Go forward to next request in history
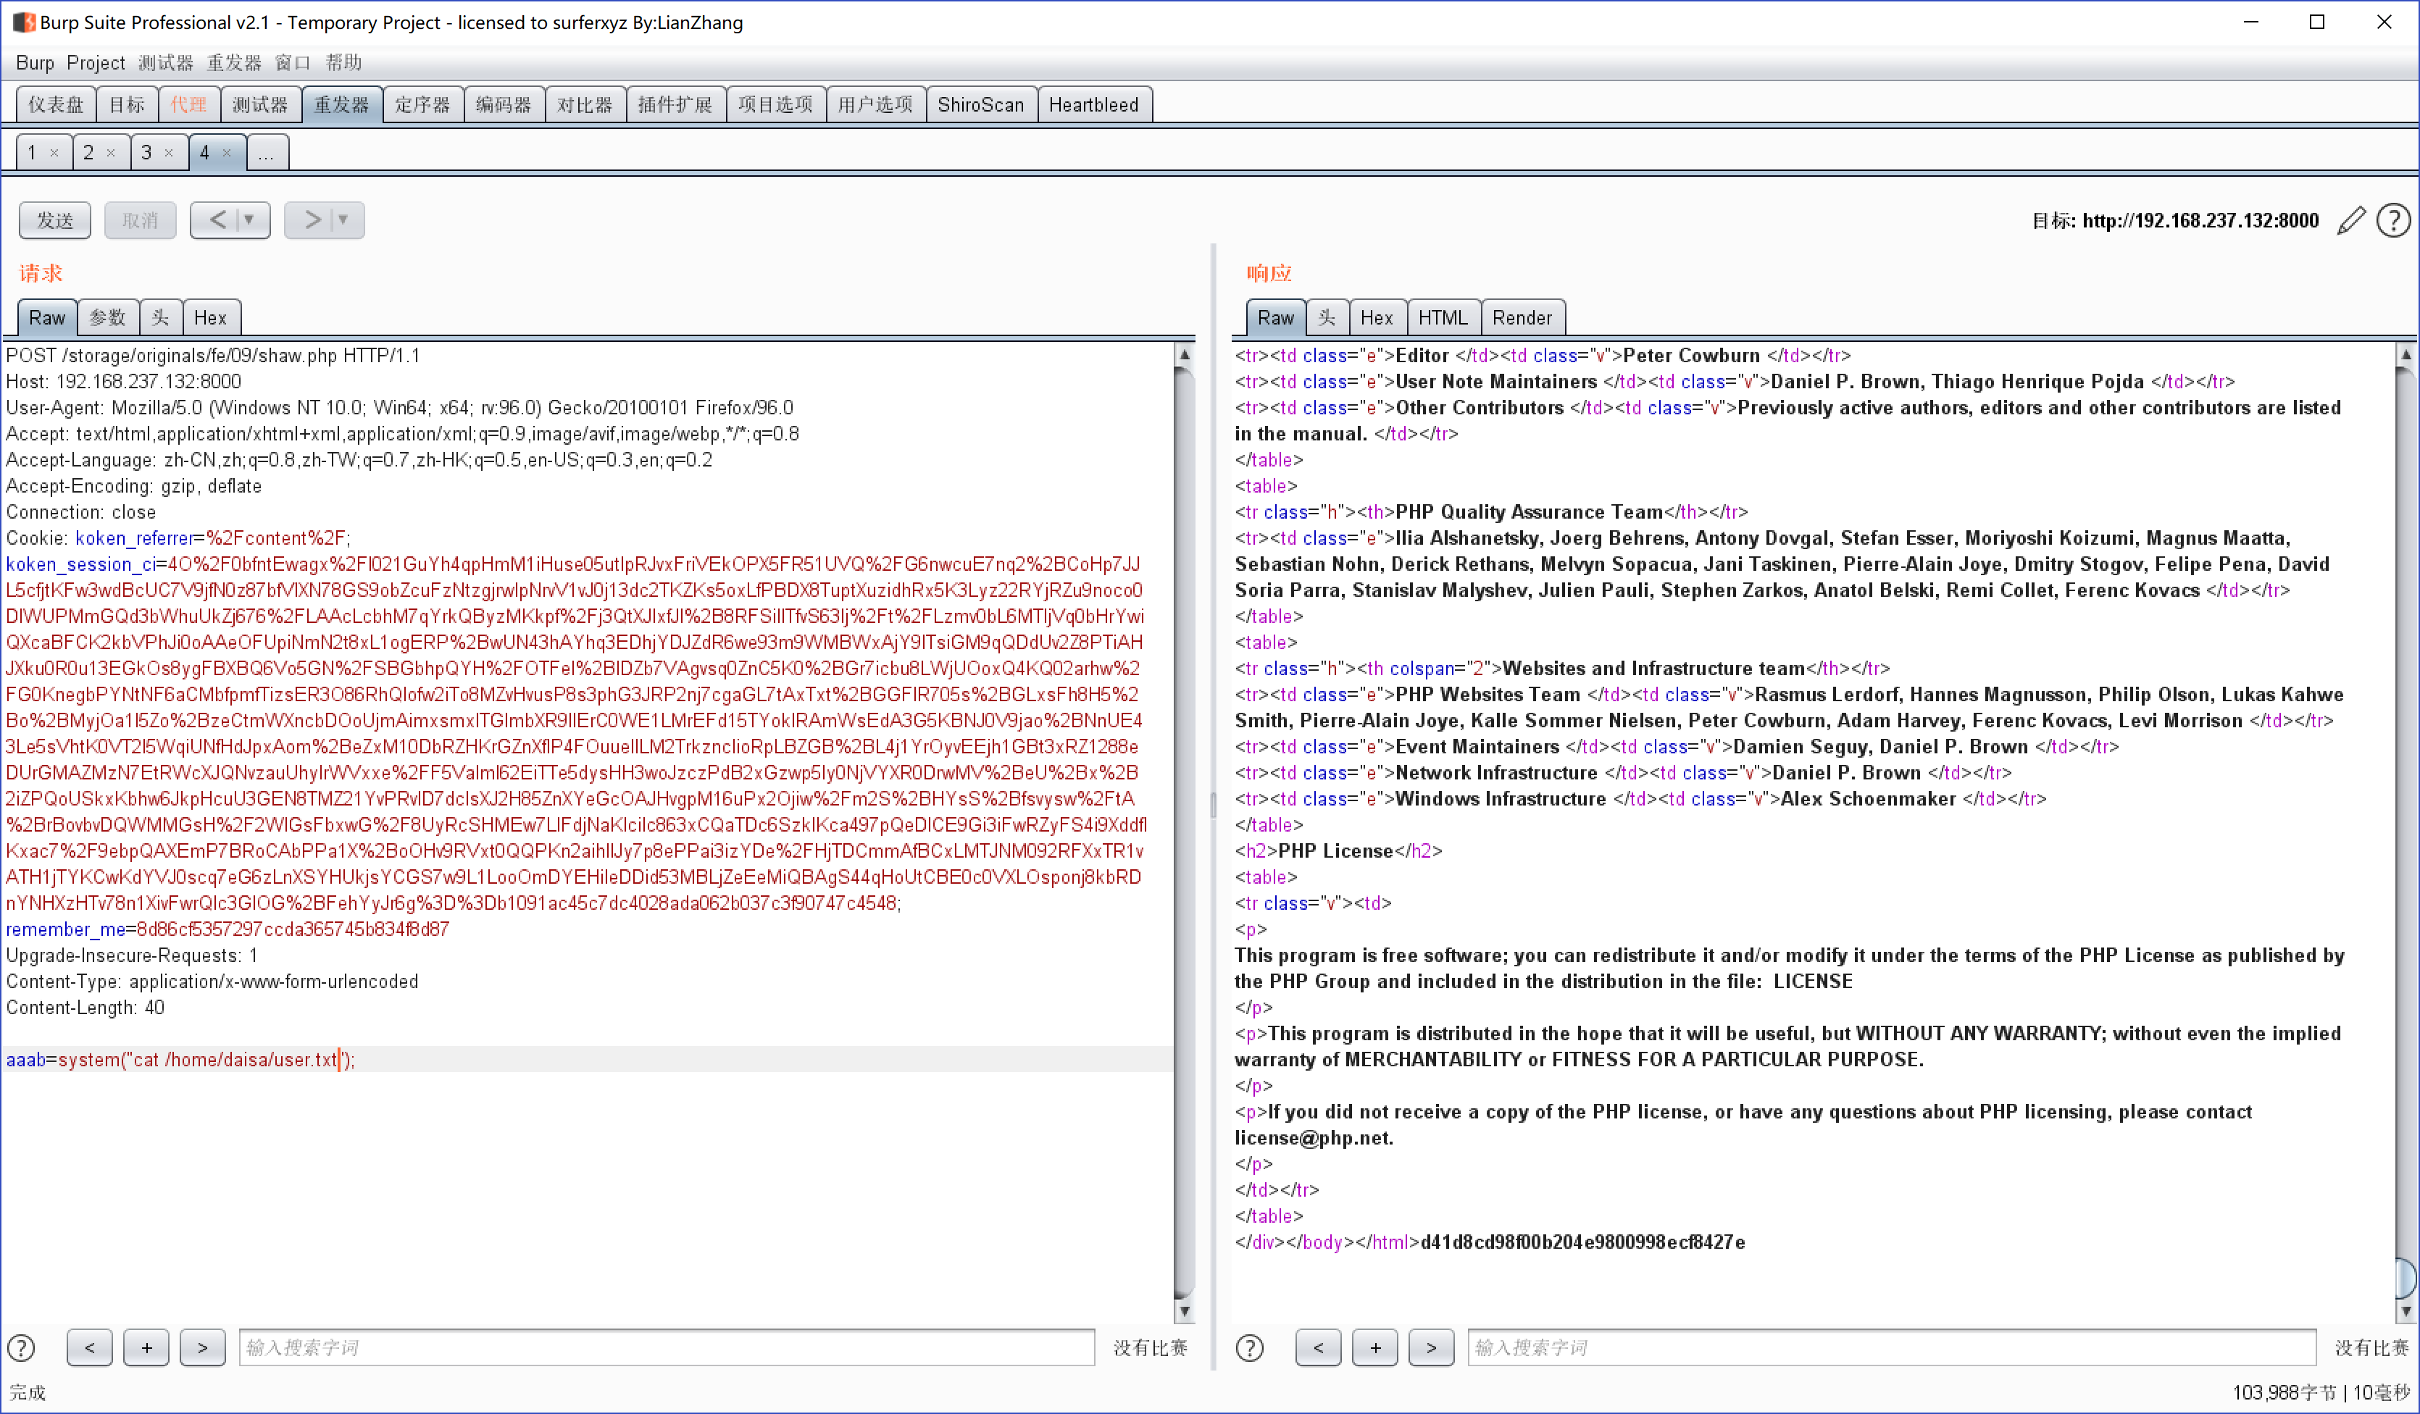Image resolution: width=2420 pixels, height=1414 pixels. pyautogui.click(x=311, y=219)
